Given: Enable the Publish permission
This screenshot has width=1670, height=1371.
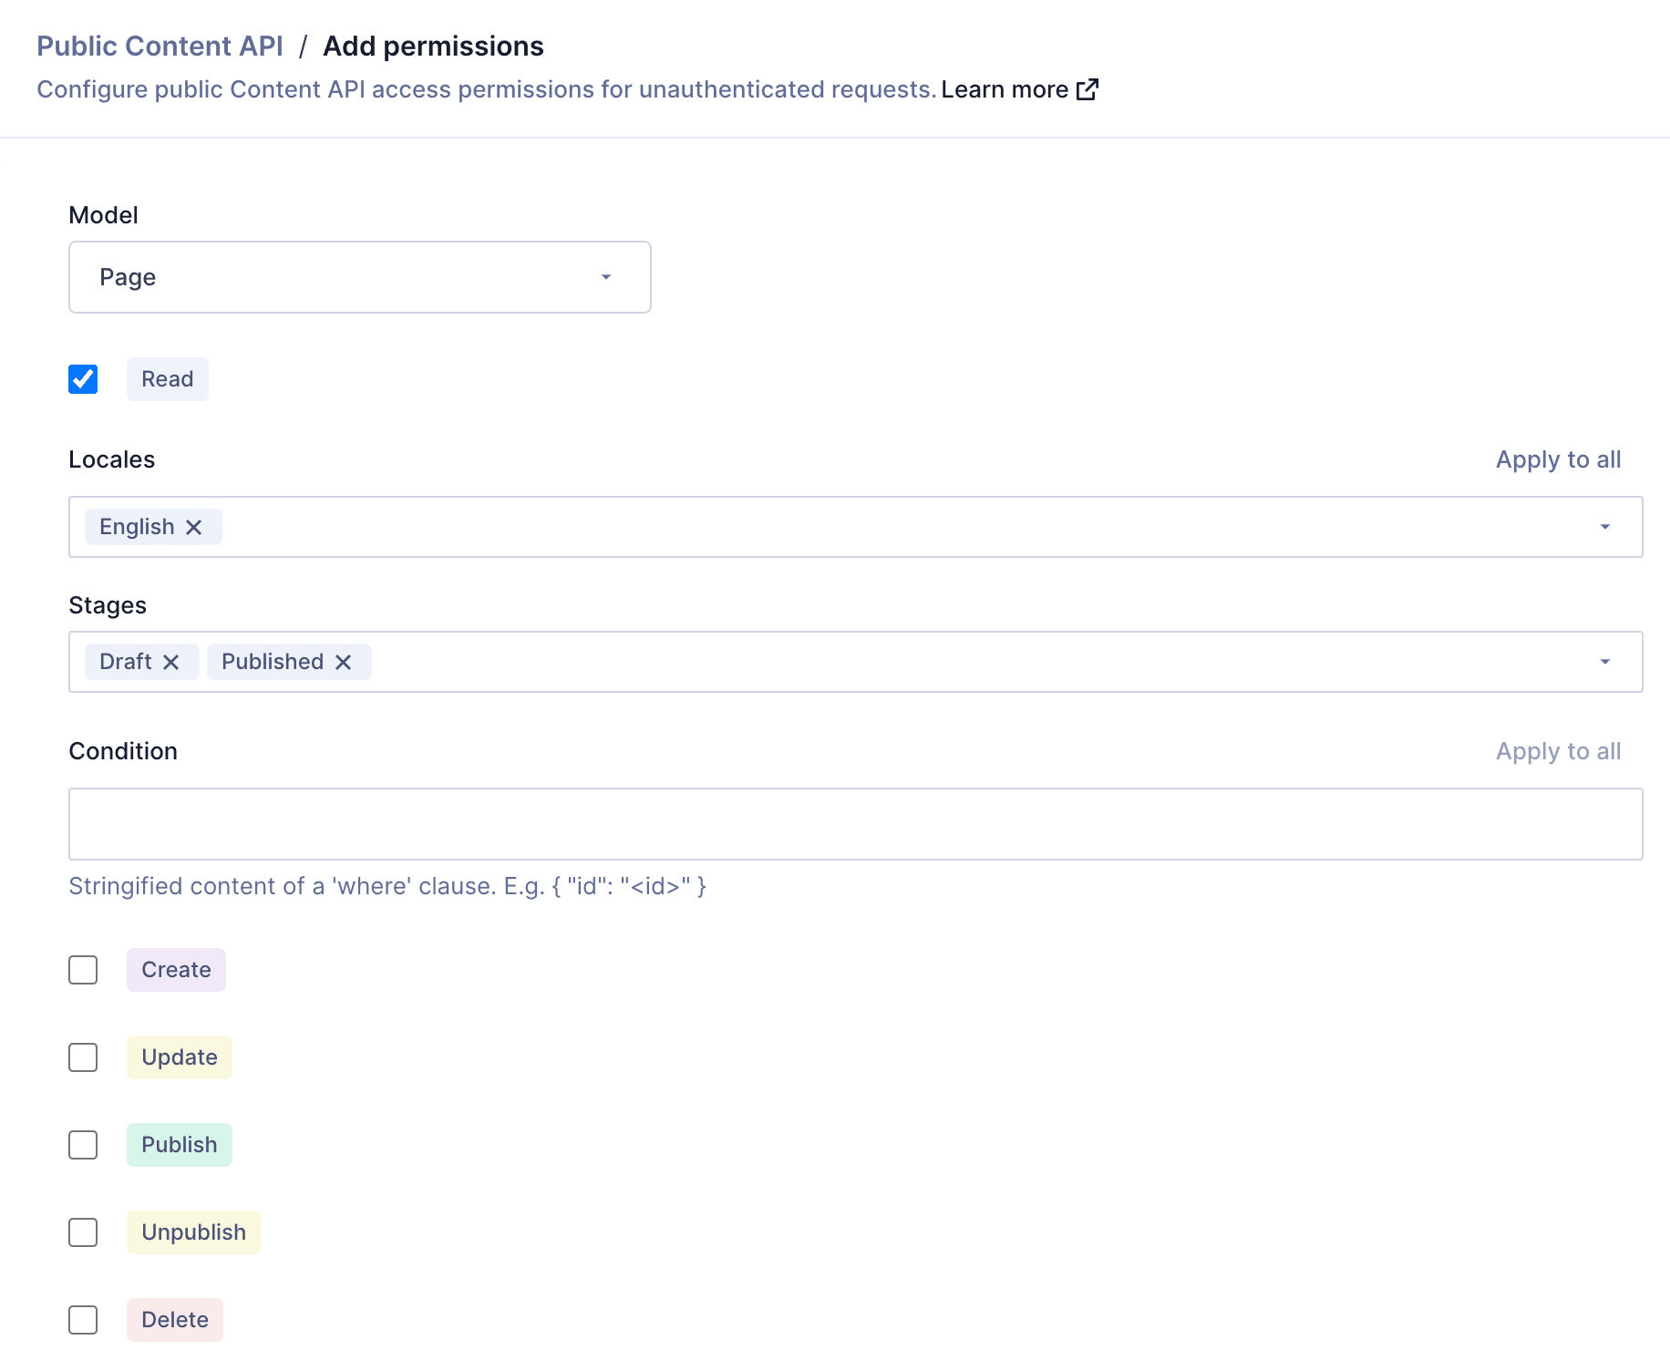Looking at the screenshot, I should click(83, 1145).
